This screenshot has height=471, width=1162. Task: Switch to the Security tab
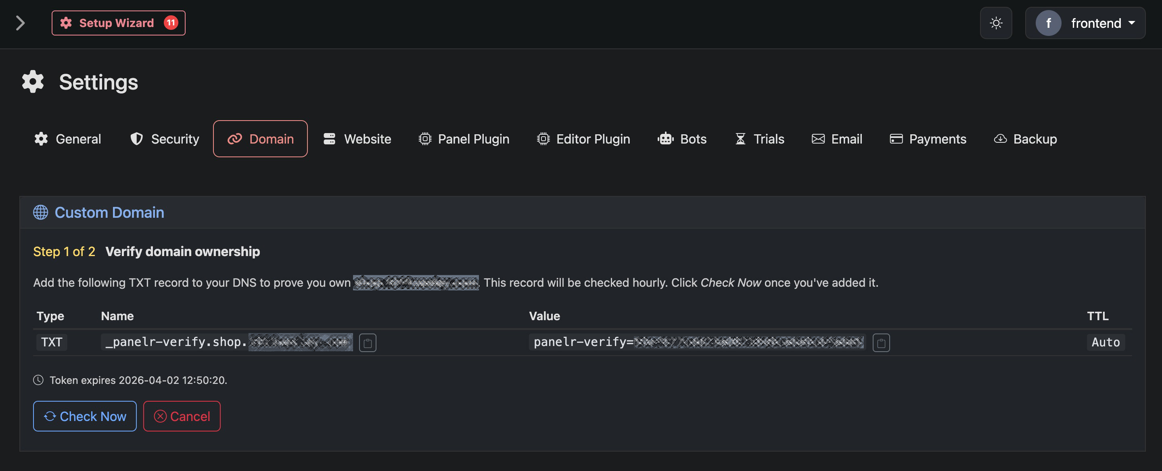tap(165, 139)
